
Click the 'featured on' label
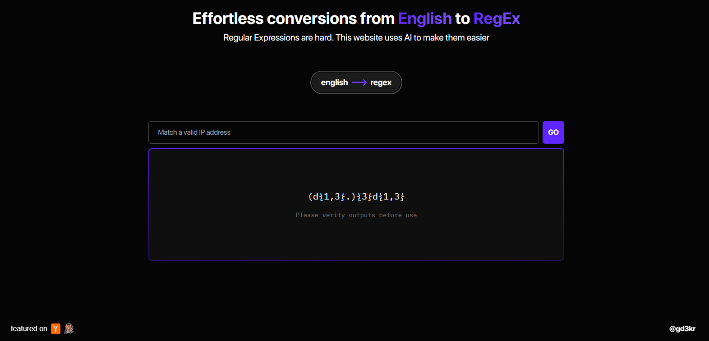pos(29,329)
